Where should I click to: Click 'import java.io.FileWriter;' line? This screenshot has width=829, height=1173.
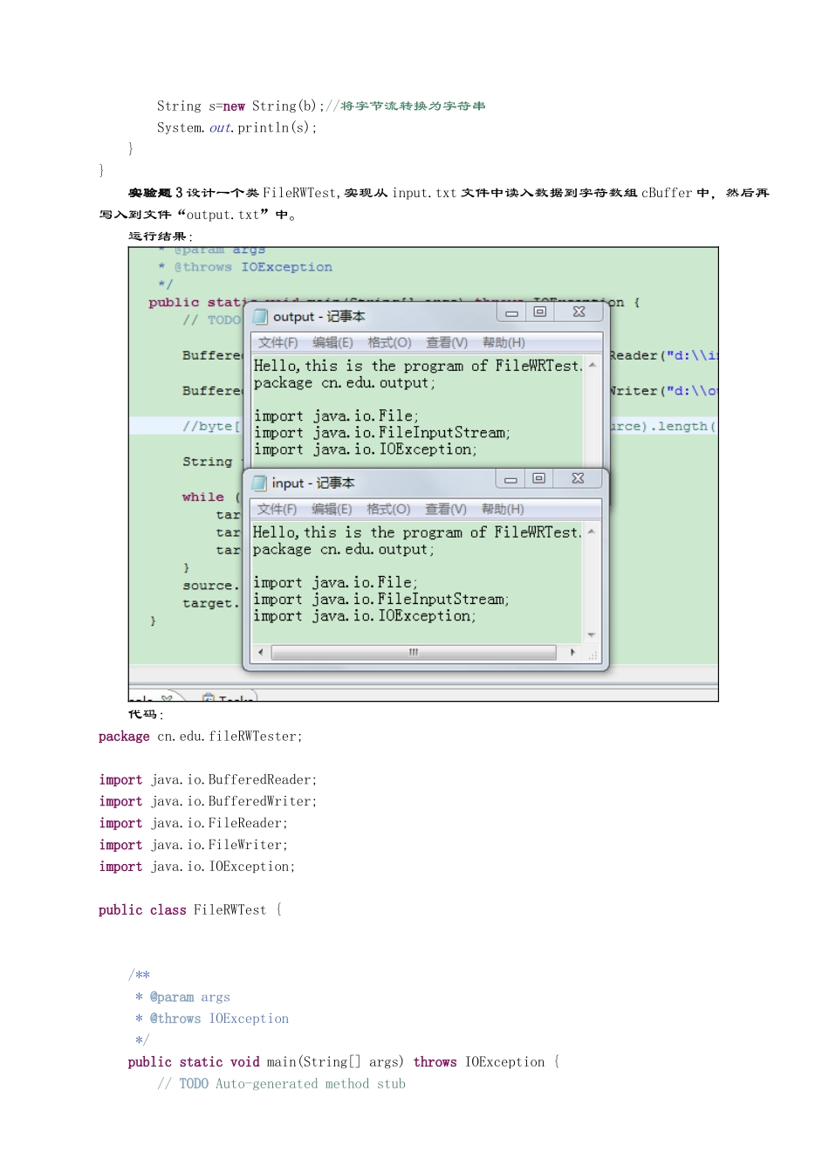[193, 845]
